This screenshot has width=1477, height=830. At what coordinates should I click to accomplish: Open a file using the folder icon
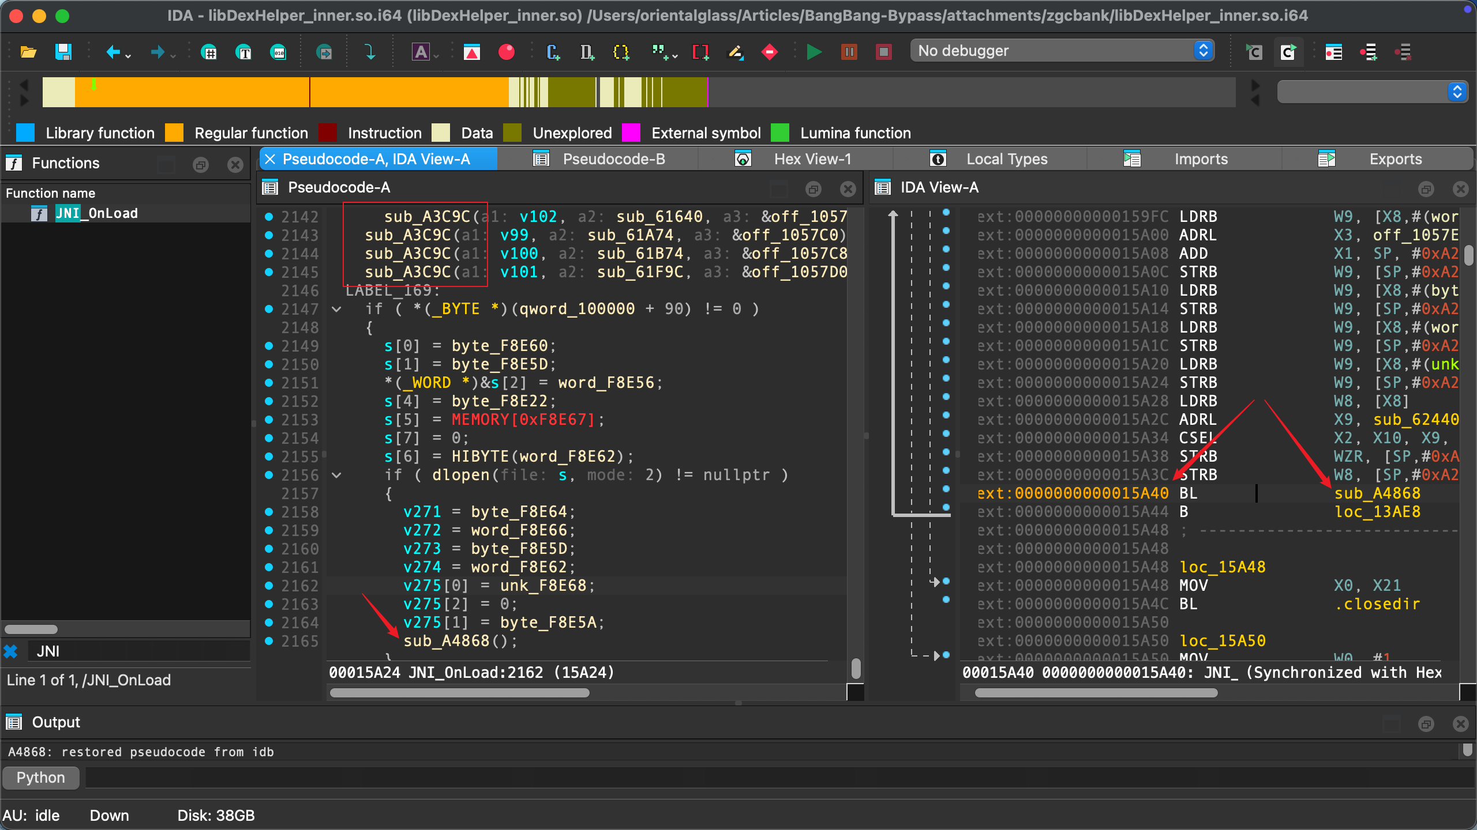28,52
